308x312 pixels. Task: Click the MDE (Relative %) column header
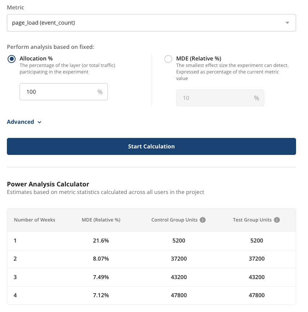click(x=101, y=219)
